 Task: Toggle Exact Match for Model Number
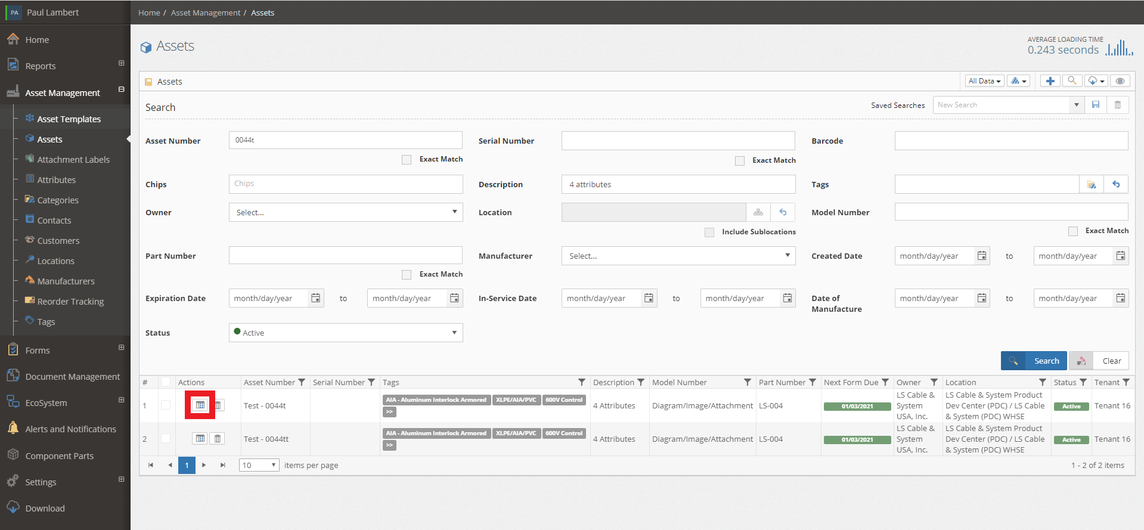tap(1073, 231)
